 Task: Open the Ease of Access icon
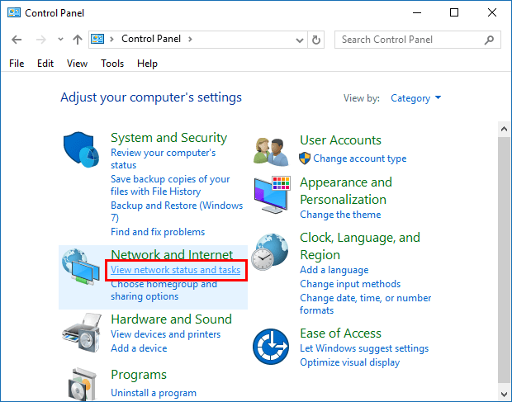(272, 347)
